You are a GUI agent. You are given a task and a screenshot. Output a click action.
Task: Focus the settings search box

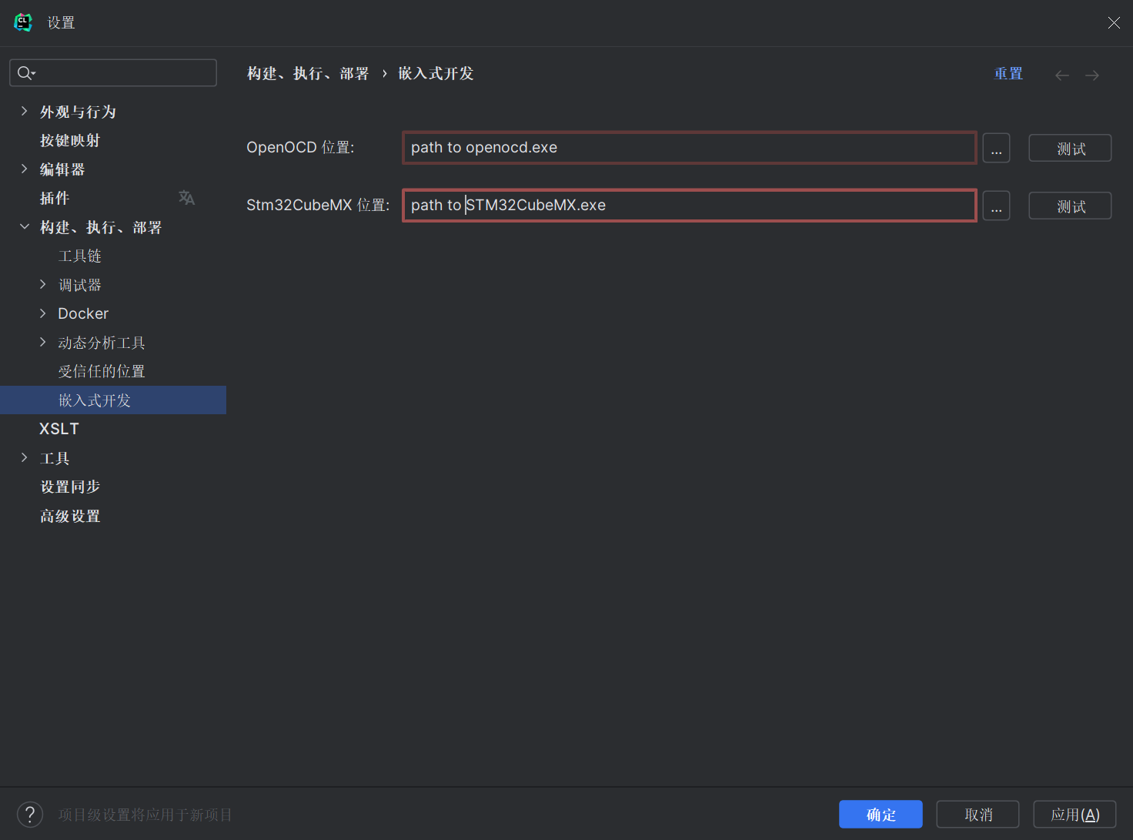coord(123,73)
